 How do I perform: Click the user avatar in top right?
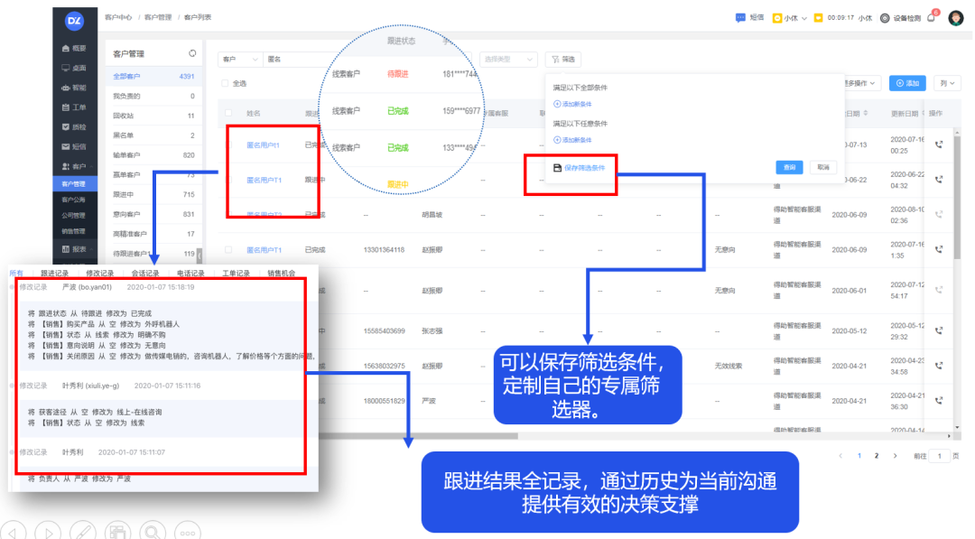(x=956, y=17)
